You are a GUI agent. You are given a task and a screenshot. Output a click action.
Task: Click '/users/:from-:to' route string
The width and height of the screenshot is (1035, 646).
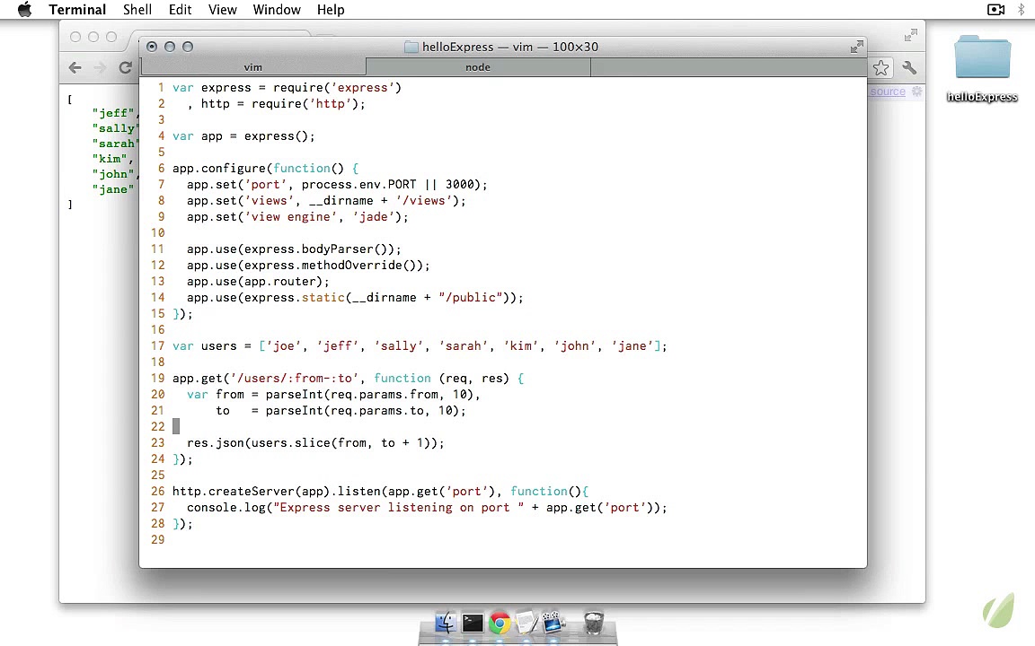[x=295, y=379]
